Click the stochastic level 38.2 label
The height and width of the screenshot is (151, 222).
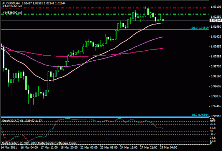[x=213, y=134]
